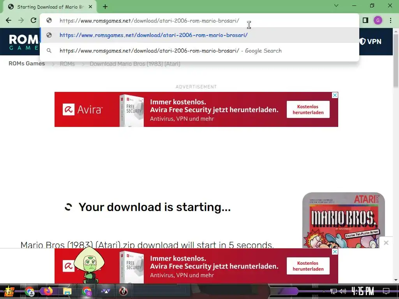The width and height of the screenshot is (399, 299).
Task: Open the G profile avatar menu
Action: 378,20
